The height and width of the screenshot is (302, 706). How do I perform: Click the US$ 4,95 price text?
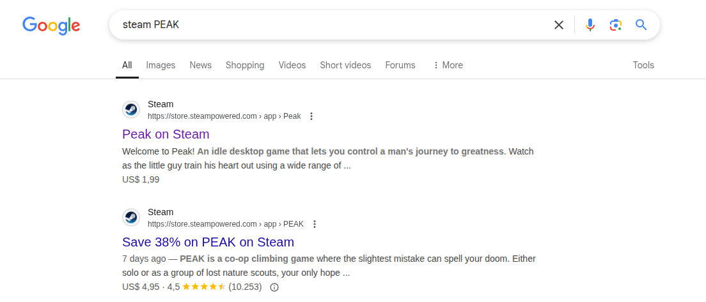coord(141,287)
